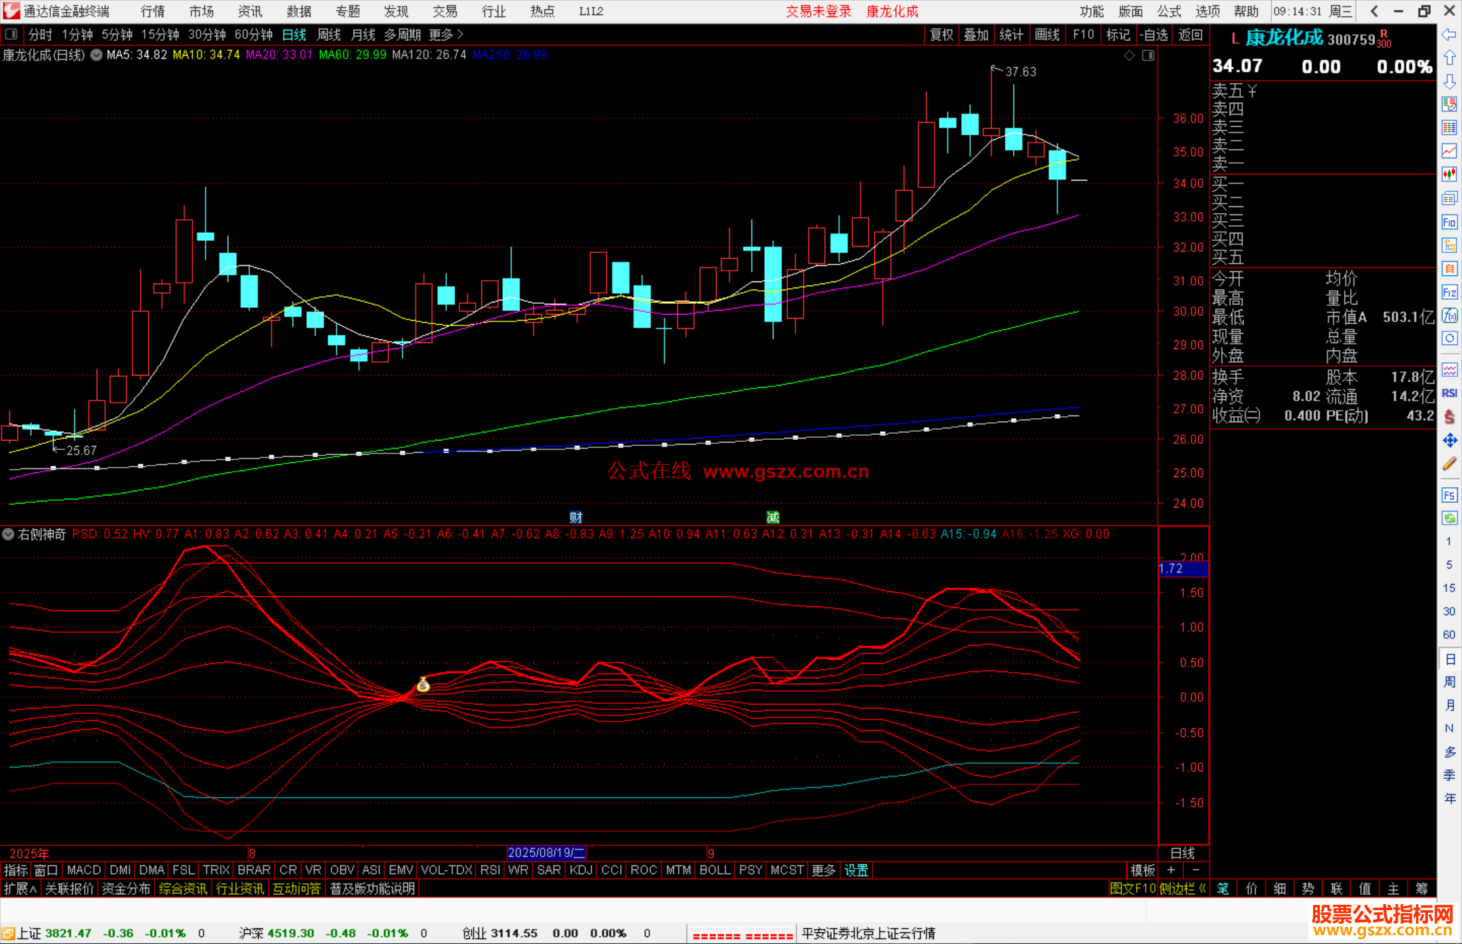The width and height of the screenshot is (1462, 944).
Task: Open the colored quote list grid icon
Action: pos(1449,128)
